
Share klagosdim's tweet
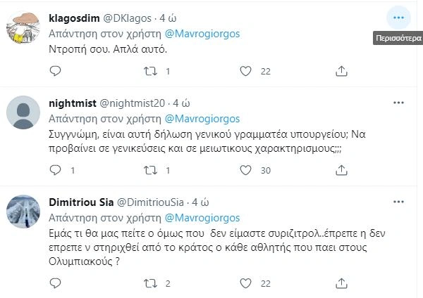point(341,71)
